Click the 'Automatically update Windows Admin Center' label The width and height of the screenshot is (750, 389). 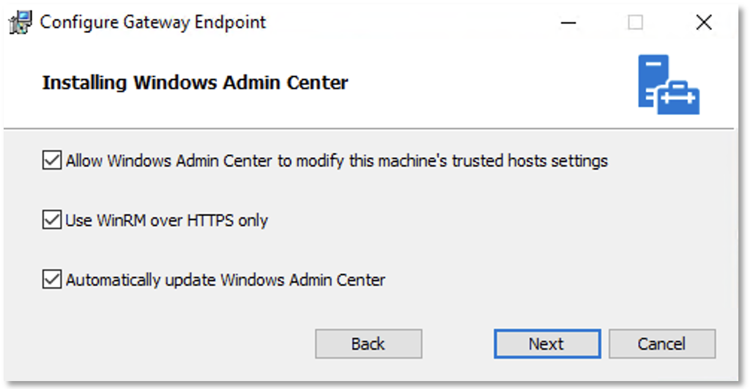[226, 280]
